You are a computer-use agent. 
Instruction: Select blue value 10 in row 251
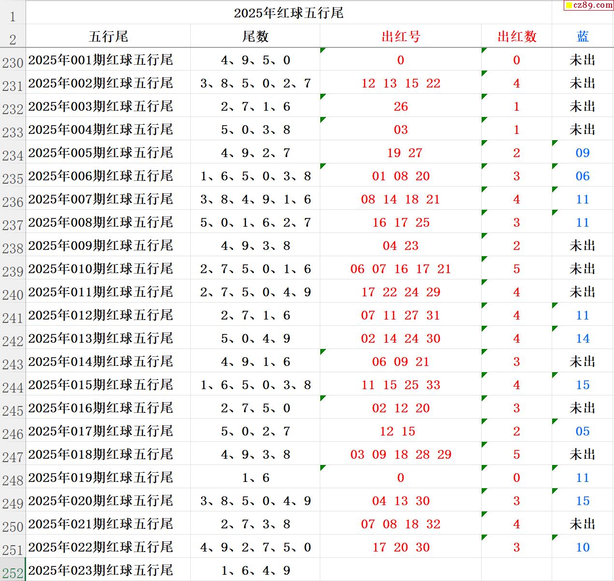[583, 547]
